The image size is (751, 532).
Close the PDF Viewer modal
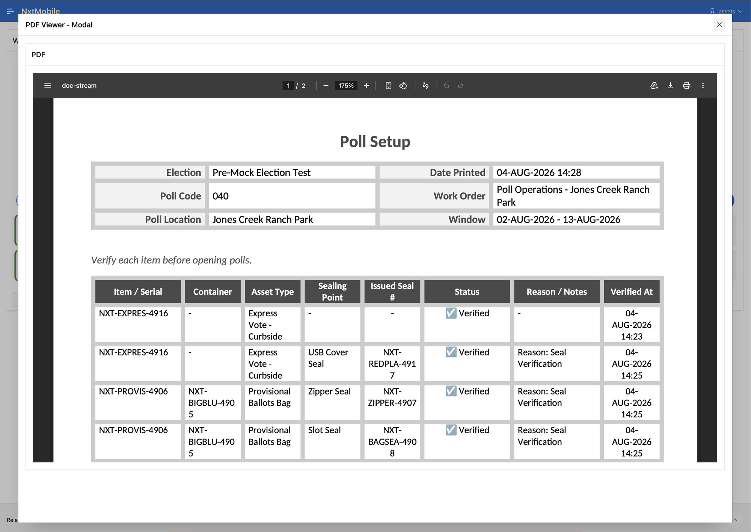pos(719,25)
